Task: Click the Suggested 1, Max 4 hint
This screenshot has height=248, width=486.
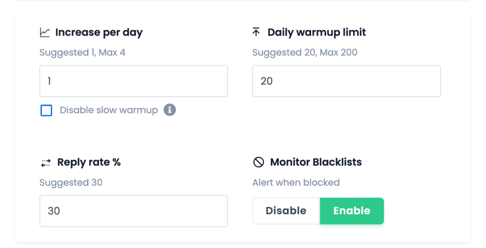Action: [x=82, y=52]
